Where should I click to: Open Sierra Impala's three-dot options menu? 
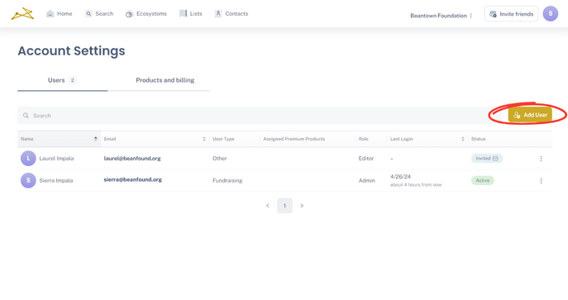(541, 181)
